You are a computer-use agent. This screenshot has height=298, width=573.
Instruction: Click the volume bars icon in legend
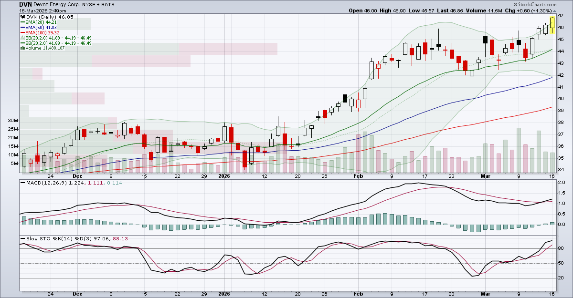pos(22,48)
